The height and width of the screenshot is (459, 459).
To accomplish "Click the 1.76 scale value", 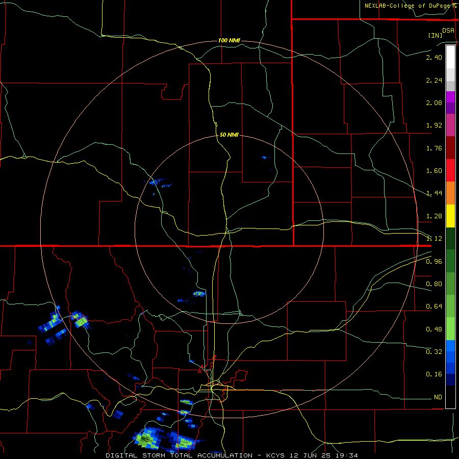I will pos(434,148).
